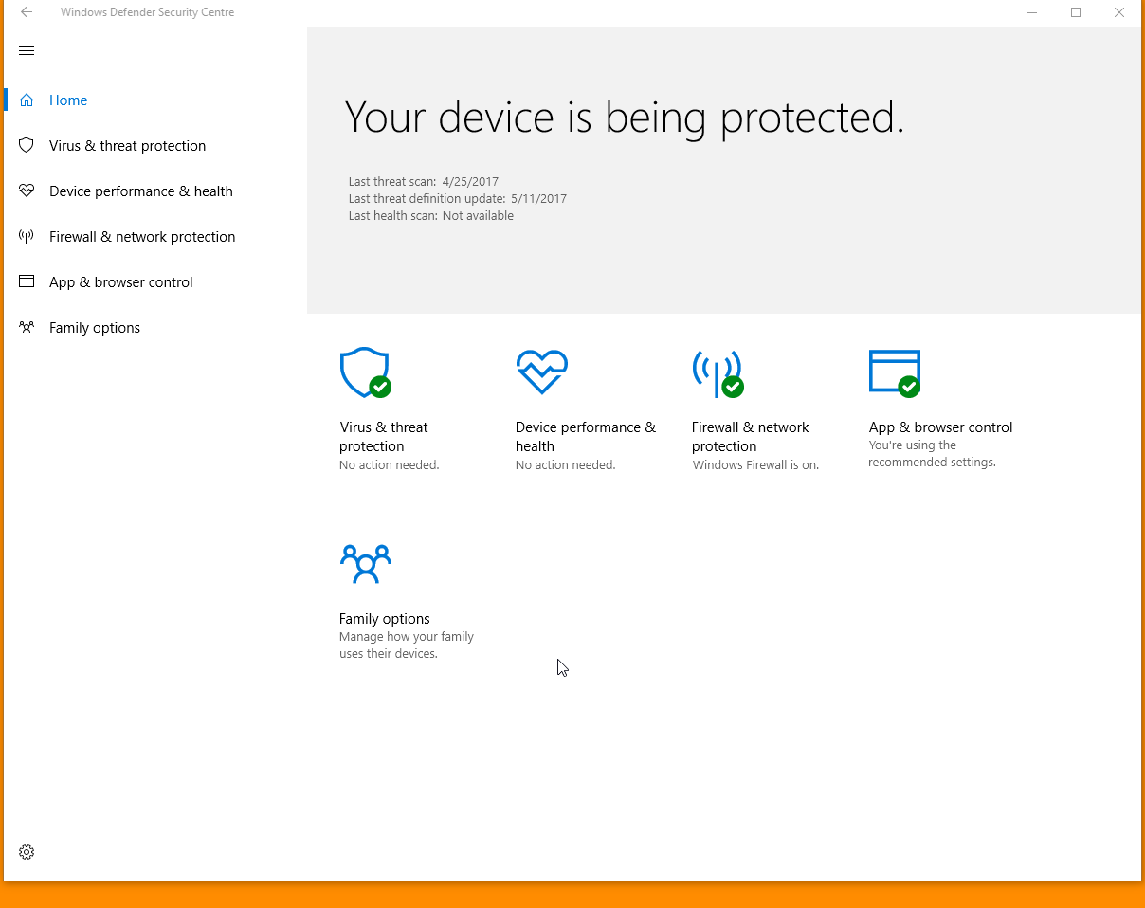The height and width of the screenshot is (908, 1145).
Task: Click the Firewall & network protection antenna tile icon
Action: pos(718,372)
